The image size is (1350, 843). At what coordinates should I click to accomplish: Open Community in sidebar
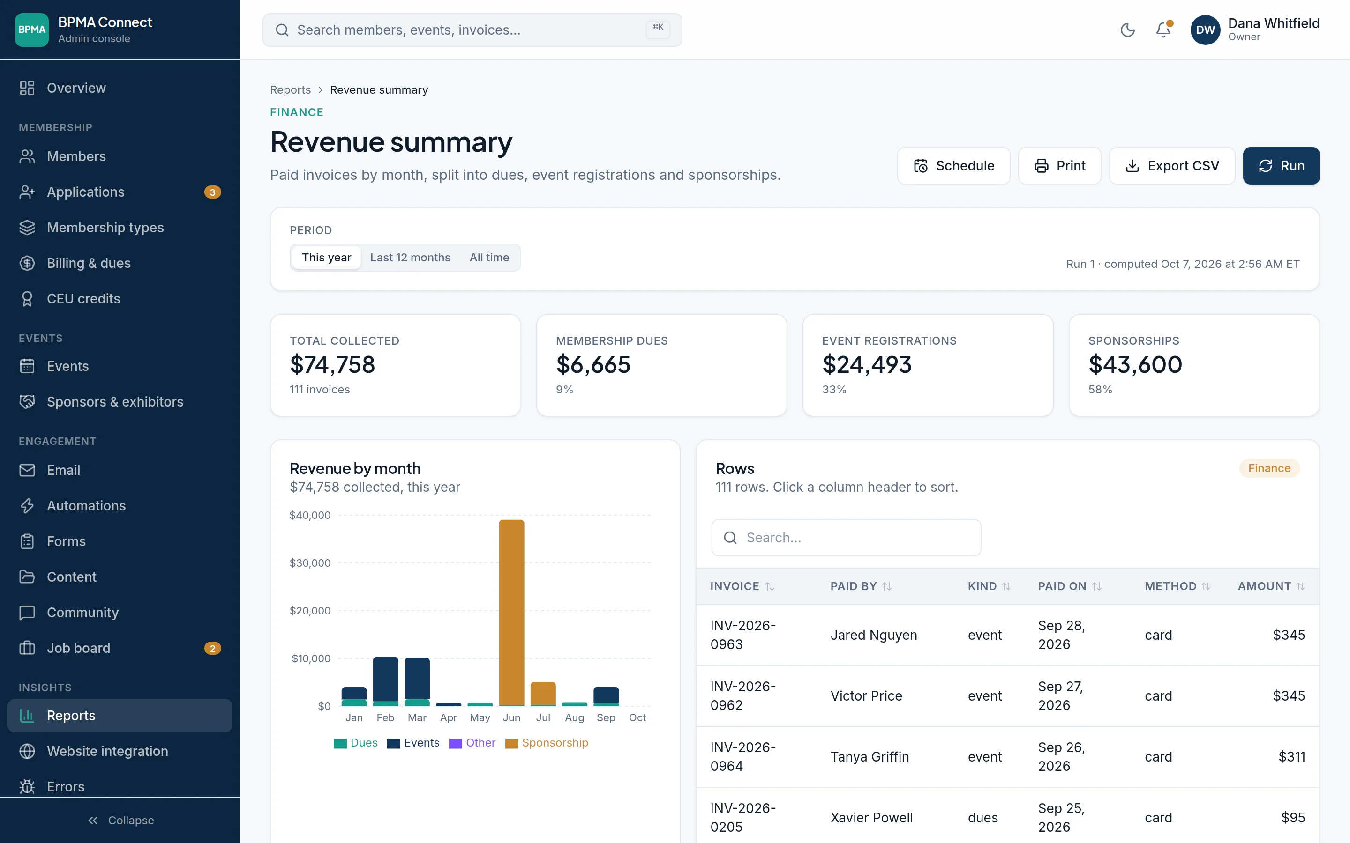pos(120,613)
